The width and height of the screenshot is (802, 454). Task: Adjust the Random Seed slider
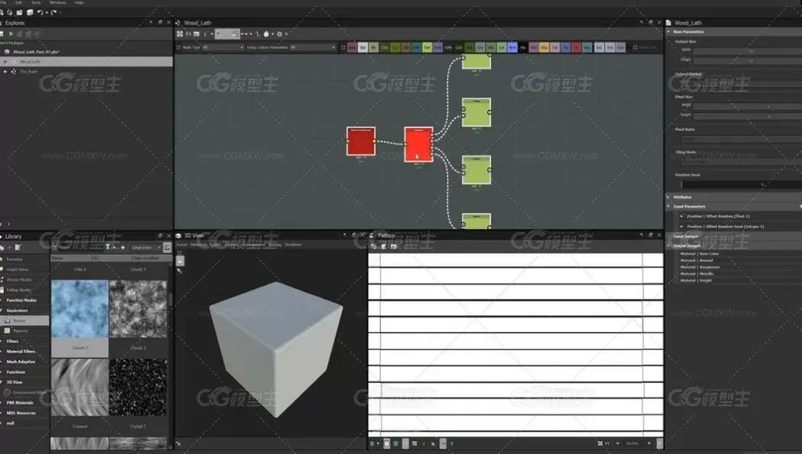[742, 185]
